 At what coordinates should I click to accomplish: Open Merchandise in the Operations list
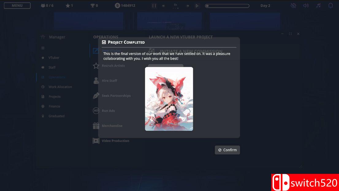pos(112,126)
